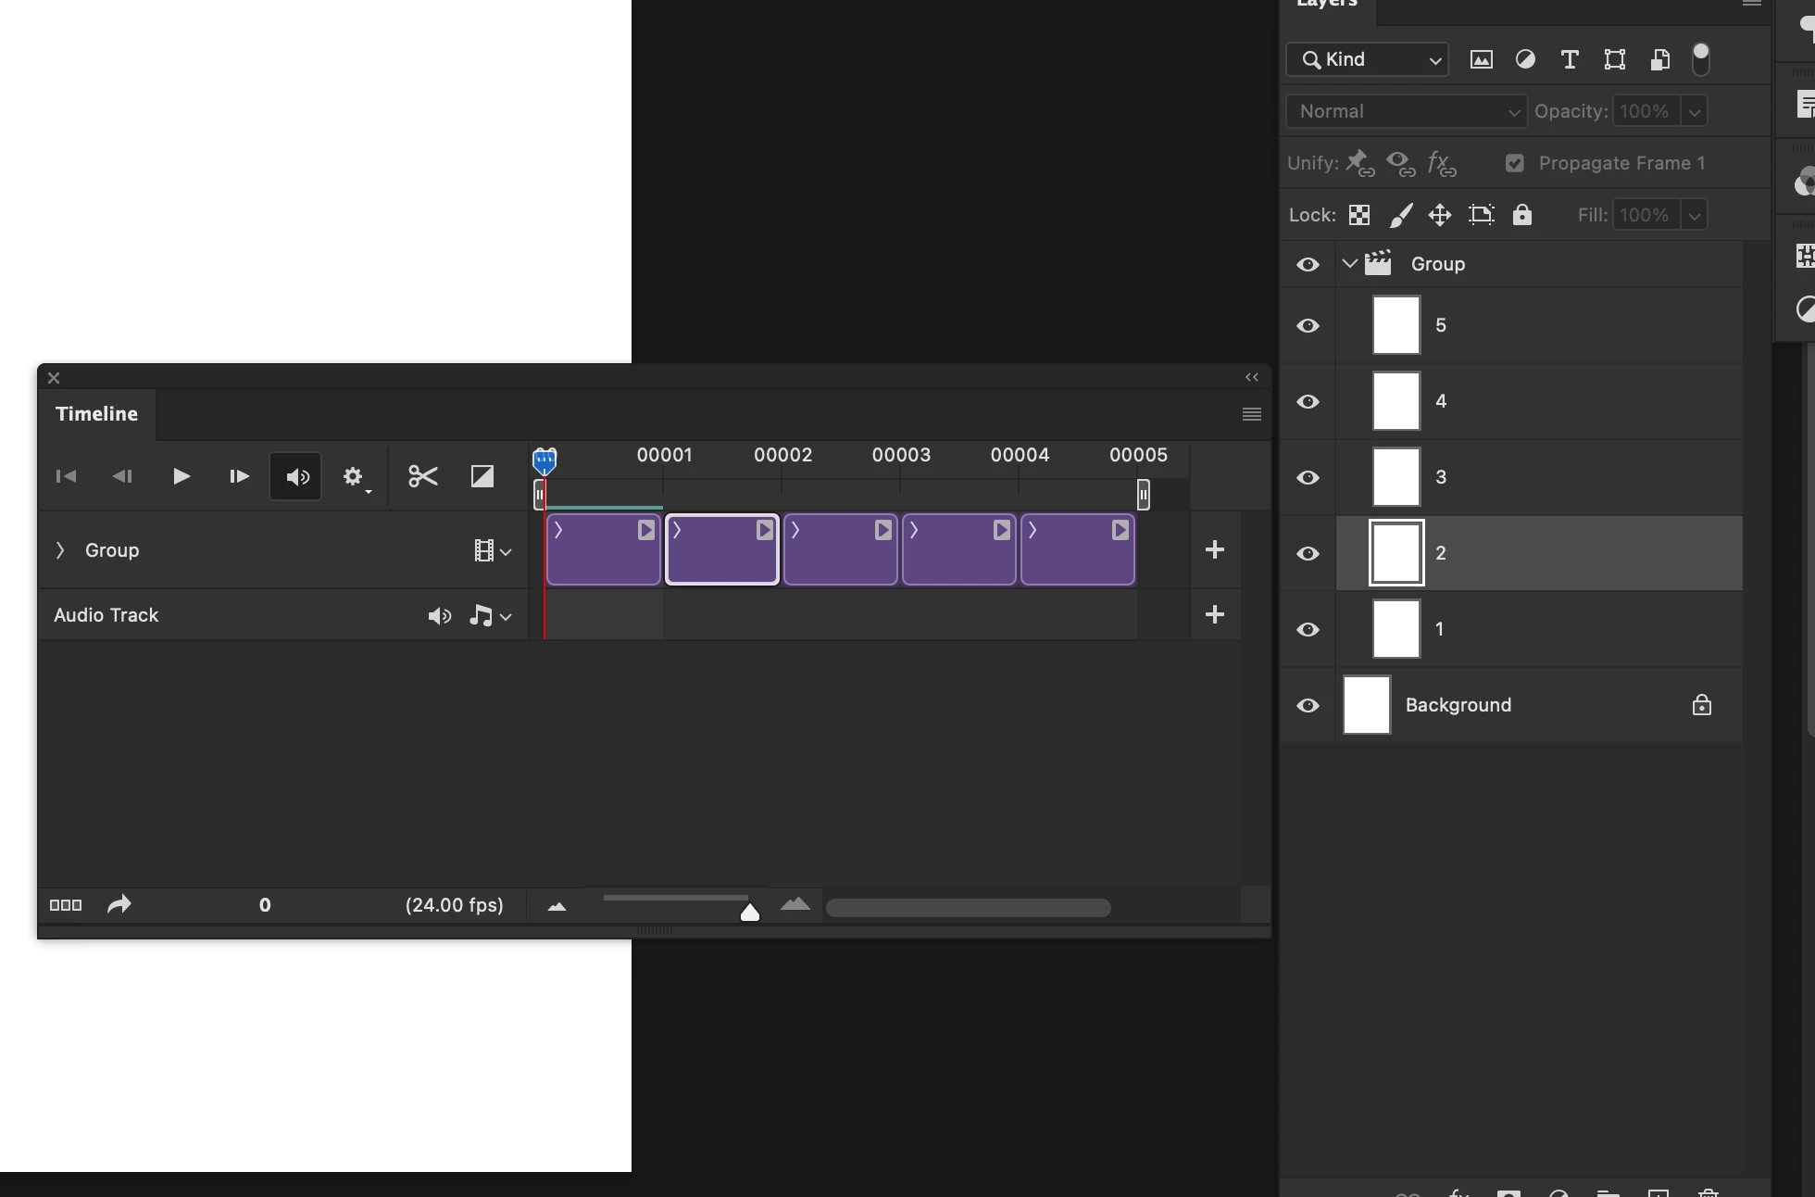Select the Timeline tab
Image resolution: width=1815 pixels, height=1197 pixels.
point(96,414)
